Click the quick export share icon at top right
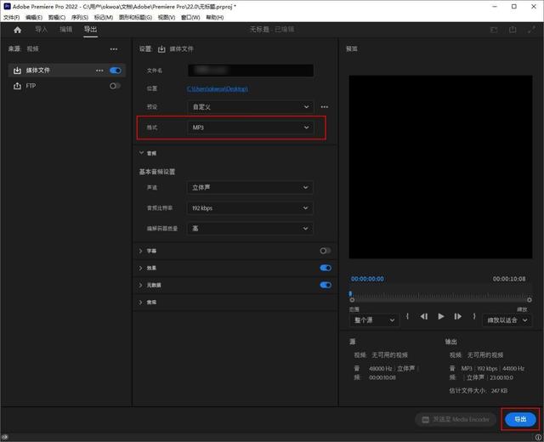Viewport: 544px width, 442px height. coord(513,30)
